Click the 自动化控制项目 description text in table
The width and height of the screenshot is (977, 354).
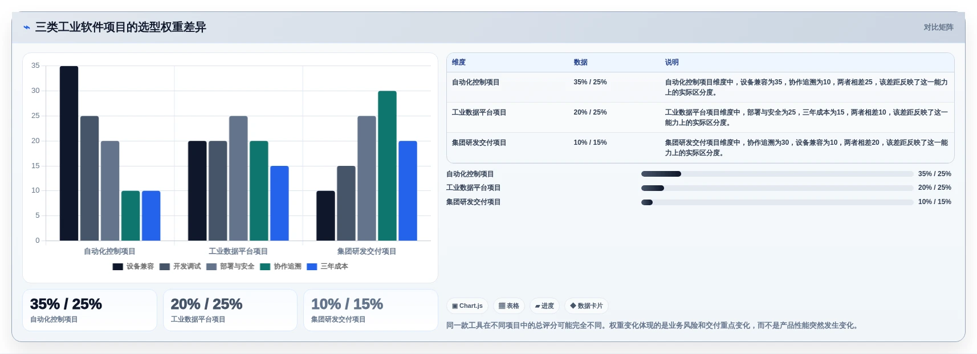(x=806, y=87)
